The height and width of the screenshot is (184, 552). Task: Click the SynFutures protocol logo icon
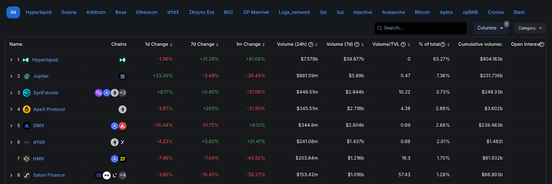click(x=27, y=93)
